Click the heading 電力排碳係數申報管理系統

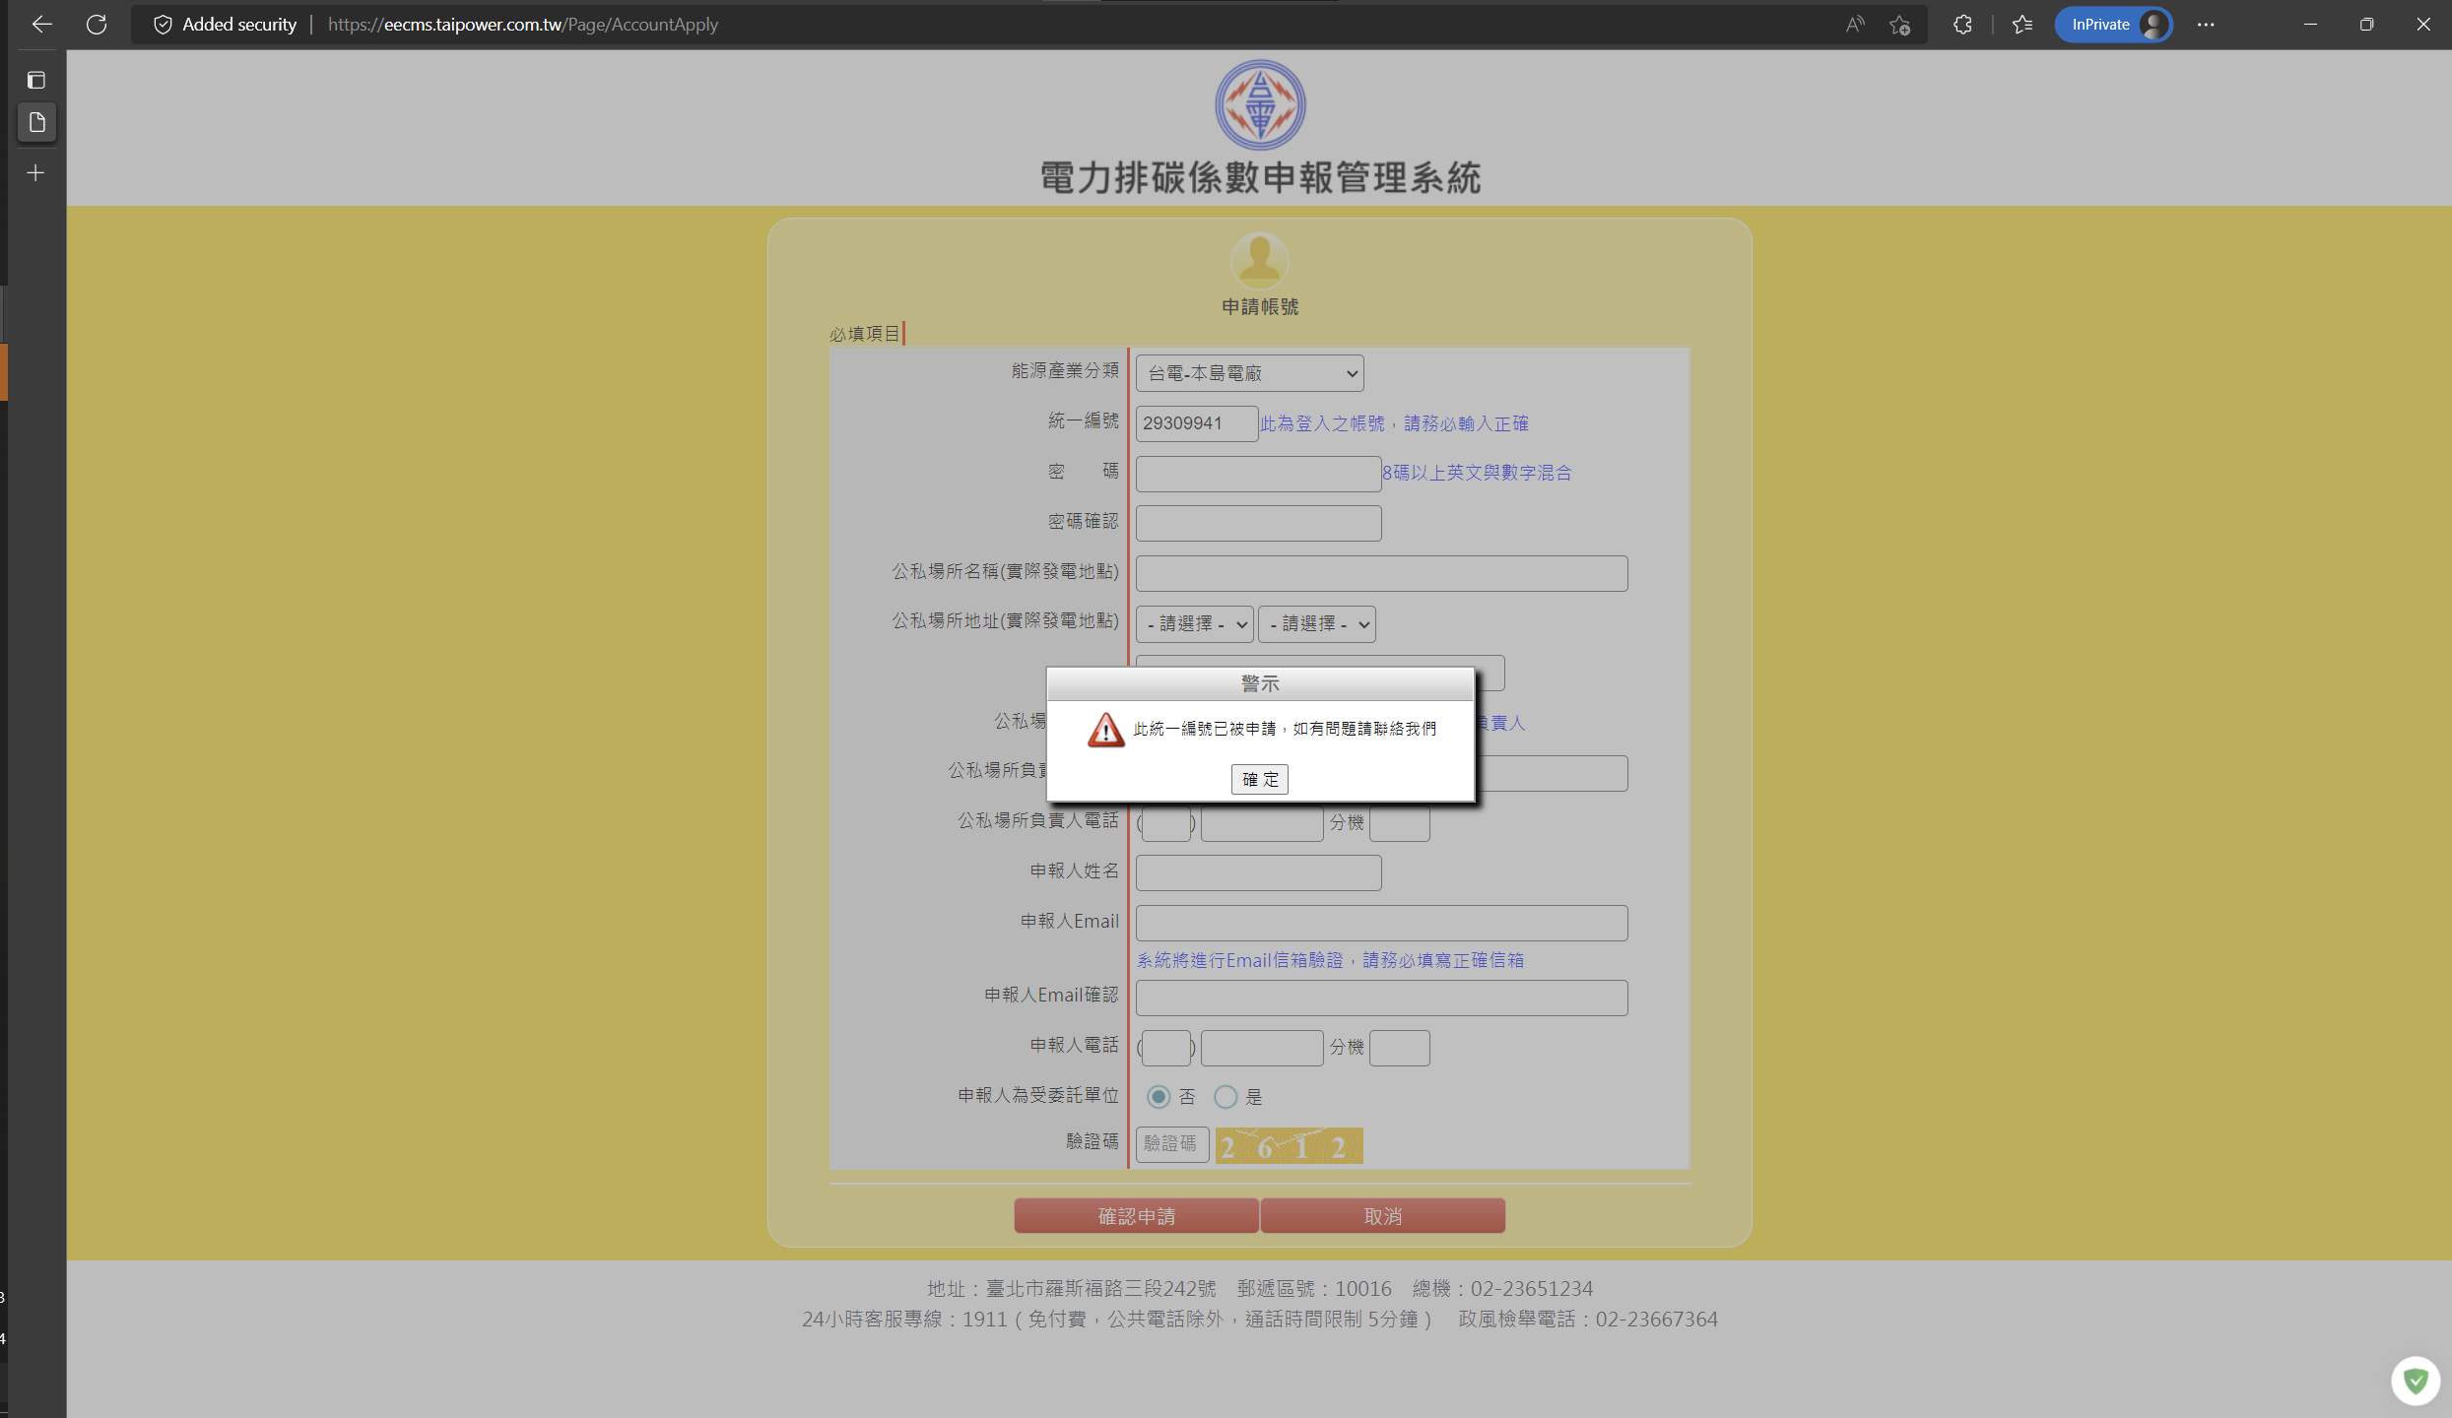click(x=1260, y=178)
